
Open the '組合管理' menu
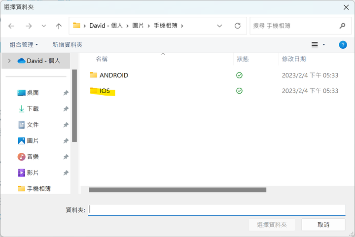pos(24,45)
